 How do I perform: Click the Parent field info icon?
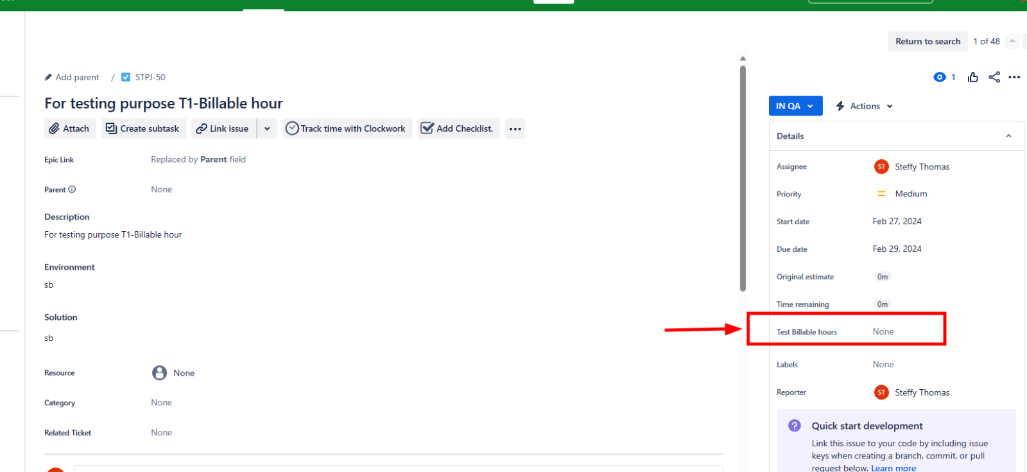tap(72, 189)
